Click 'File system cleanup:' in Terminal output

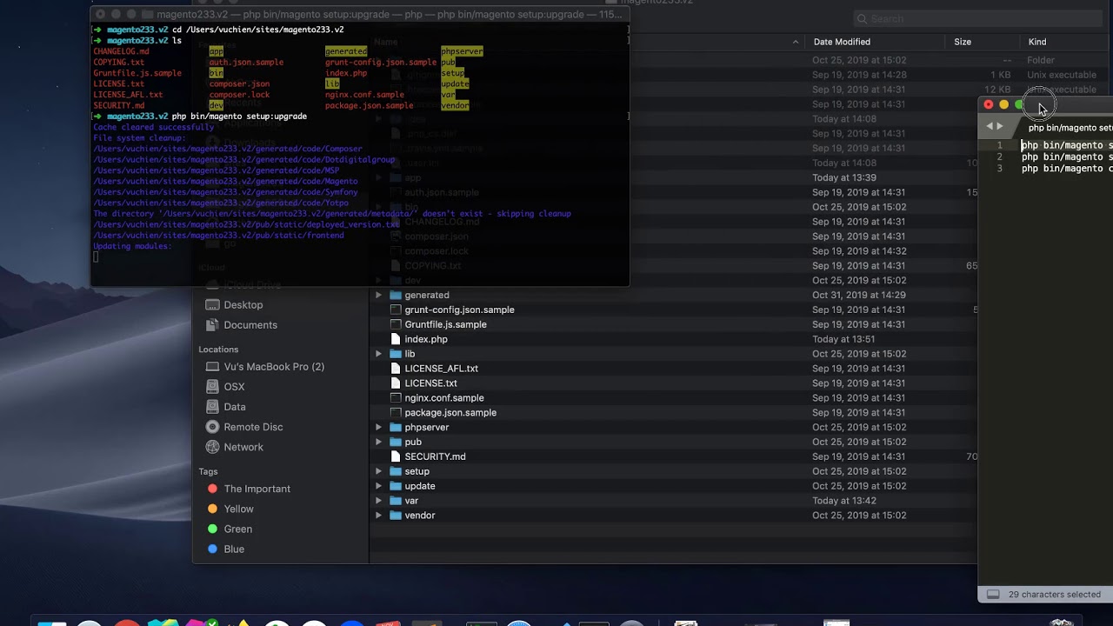click(x=139, y=138)
